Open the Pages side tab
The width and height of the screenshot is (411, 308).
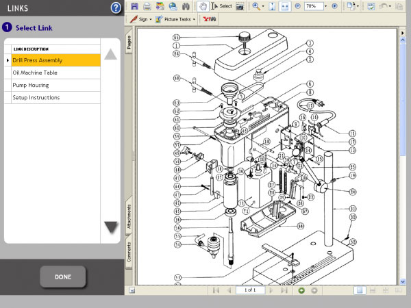pos(129,43)
